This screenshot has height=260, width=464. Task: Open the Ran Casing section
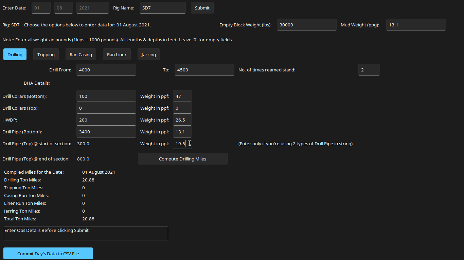coord(81,54)
